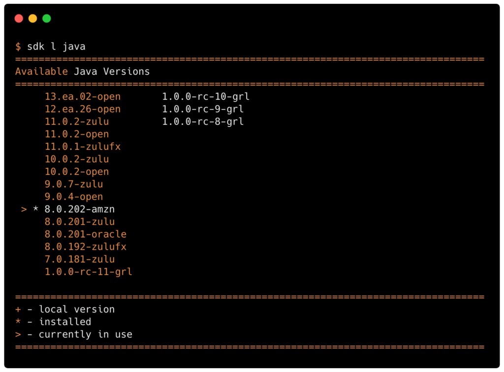Click the '+' symbol in the legend

pyautogui.click(x=18, y=309)
